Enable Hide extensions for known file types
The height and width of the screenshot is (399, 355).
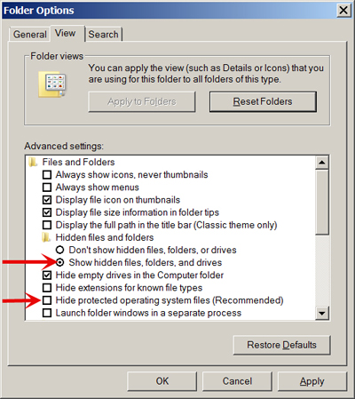[47, 288]
